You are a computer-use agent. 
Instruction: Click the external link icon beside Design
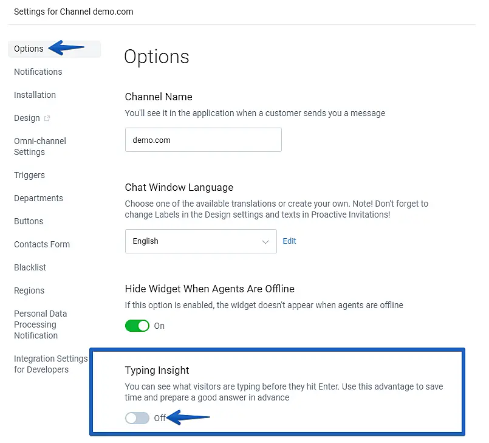pos(47,118)
